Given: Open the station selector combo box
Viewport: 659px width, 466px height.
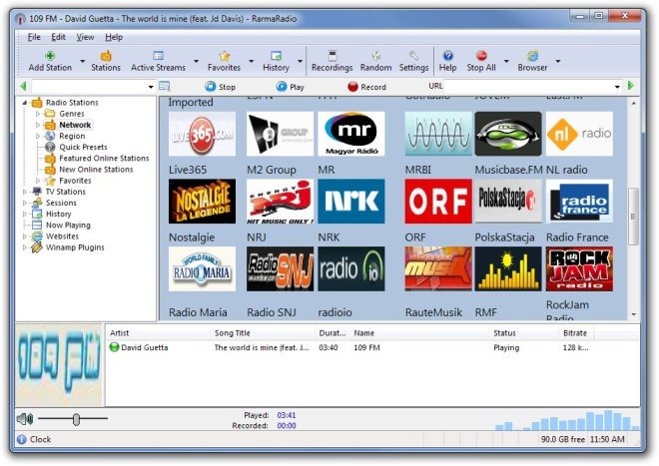Looking at the screenshot, I should 93,87.
